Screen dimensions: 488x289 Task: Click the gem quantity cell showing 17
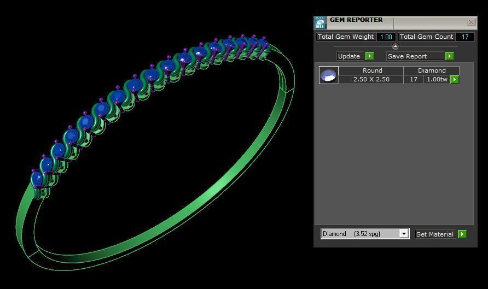point(413,79)
